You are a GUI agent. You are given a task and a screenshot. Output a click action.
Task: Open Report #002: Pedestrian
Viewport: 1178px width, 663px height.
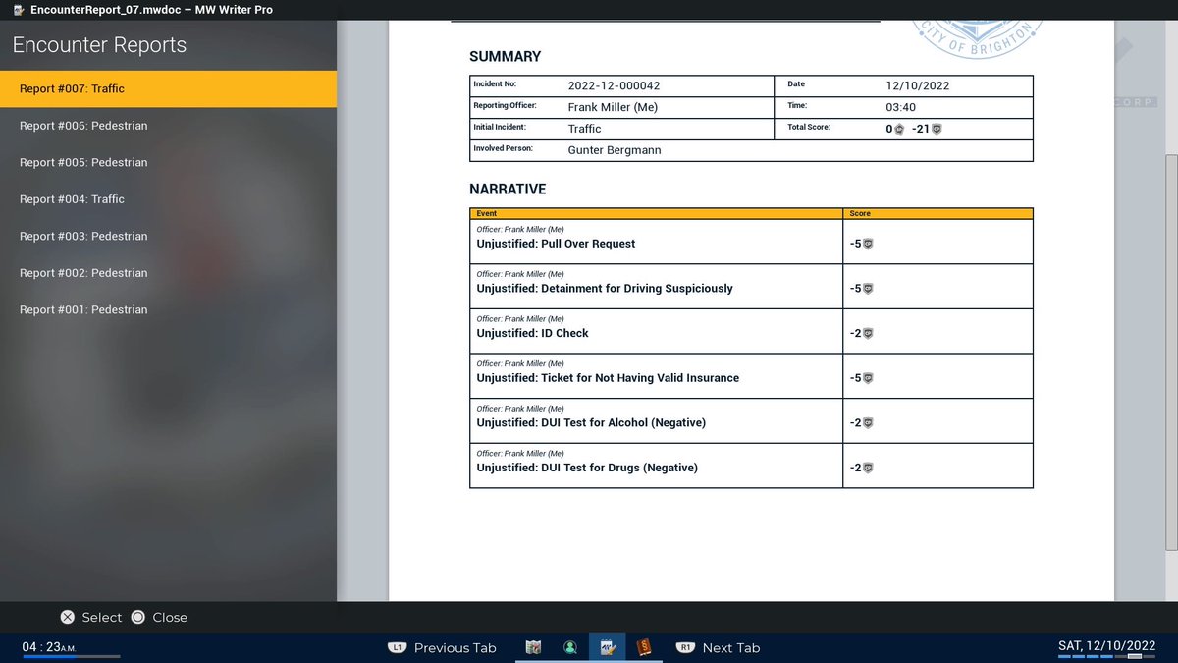[168, 273]
